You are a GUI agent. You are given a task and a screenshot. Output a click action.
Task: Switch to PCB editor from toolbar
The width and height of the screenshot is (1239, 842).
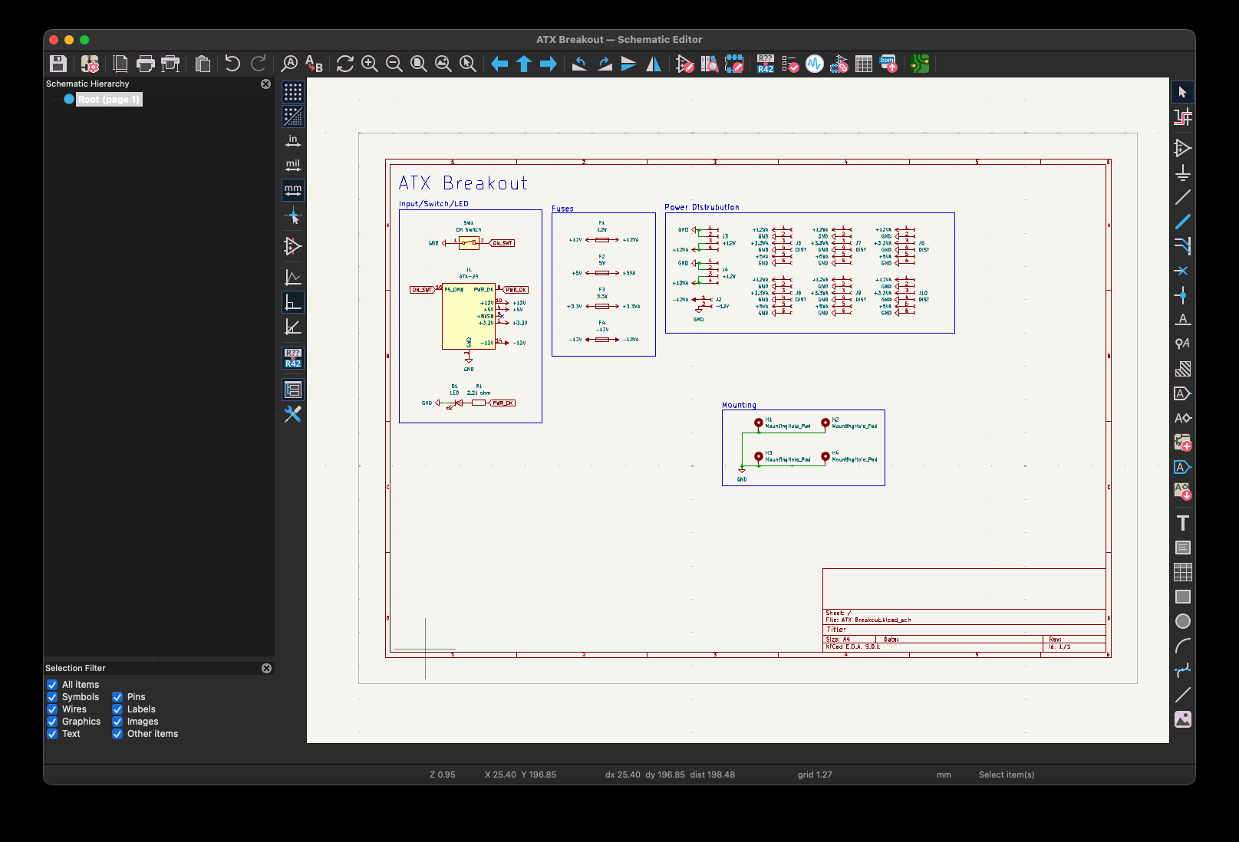pos(920,64)
